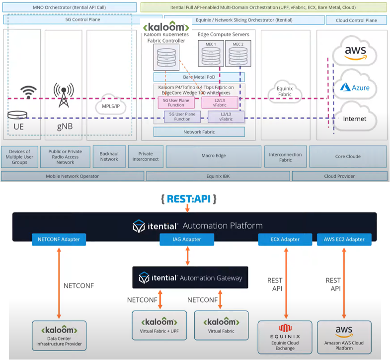392x363 pixels.
Task: Click the Virtual Fabric + UPF text
Action: point(159,331)
